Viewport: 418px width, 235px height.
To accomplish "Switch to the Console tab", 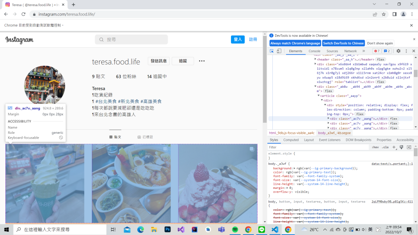I will tap(314, 51).
